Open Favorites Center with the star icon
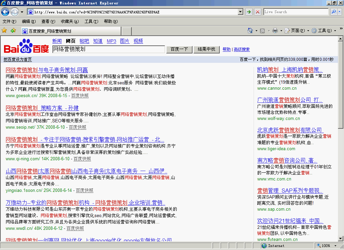The width and height of the screenshot is (344, 250). tap(4, 31)
